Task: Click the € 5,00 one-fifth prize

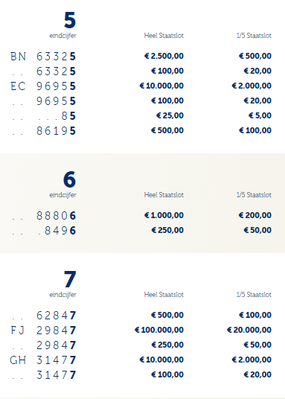Action: (x=260, y=115)
